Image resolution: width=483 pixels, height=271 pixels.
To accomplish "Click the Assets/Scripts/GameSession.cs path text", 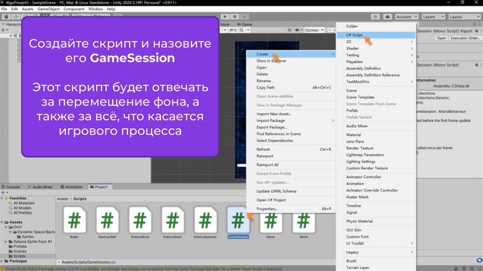I will (x=88, y=262).
